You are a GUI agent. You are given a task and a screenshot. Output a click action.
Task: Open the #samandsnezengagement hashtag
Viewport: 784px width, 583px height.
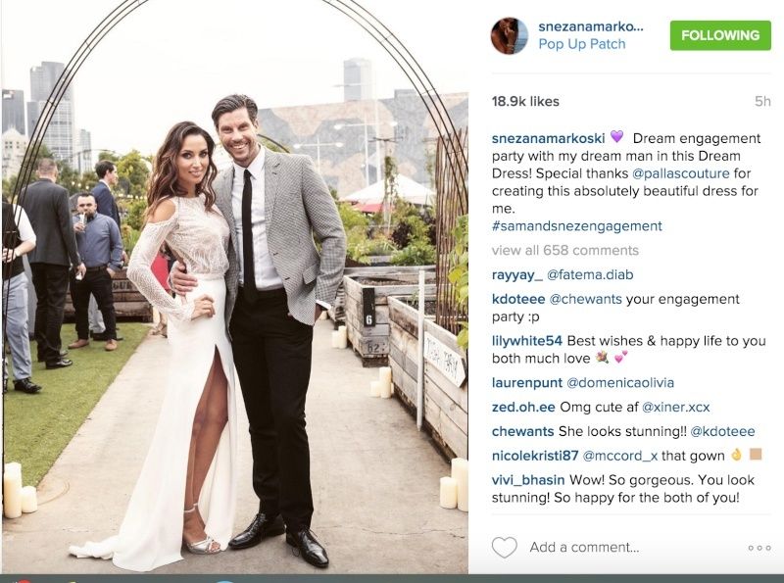pyautogui.click(x=577, y=226)
